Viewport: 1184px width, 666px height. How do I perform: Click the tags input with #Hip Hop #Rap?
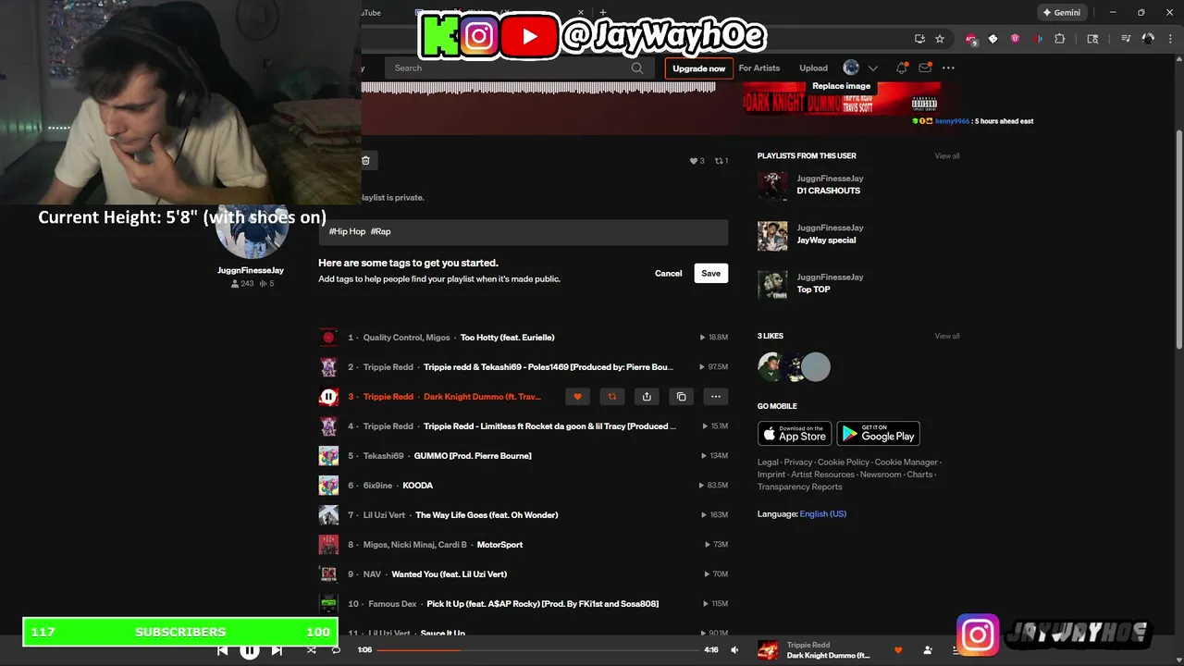point(524,232)
